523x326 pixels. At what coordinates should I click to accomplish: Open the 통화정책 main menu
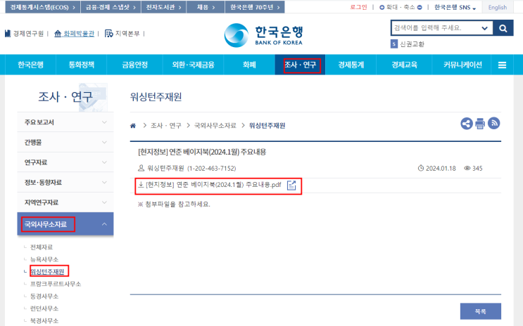pyautogui.click(x=82, y=65)
